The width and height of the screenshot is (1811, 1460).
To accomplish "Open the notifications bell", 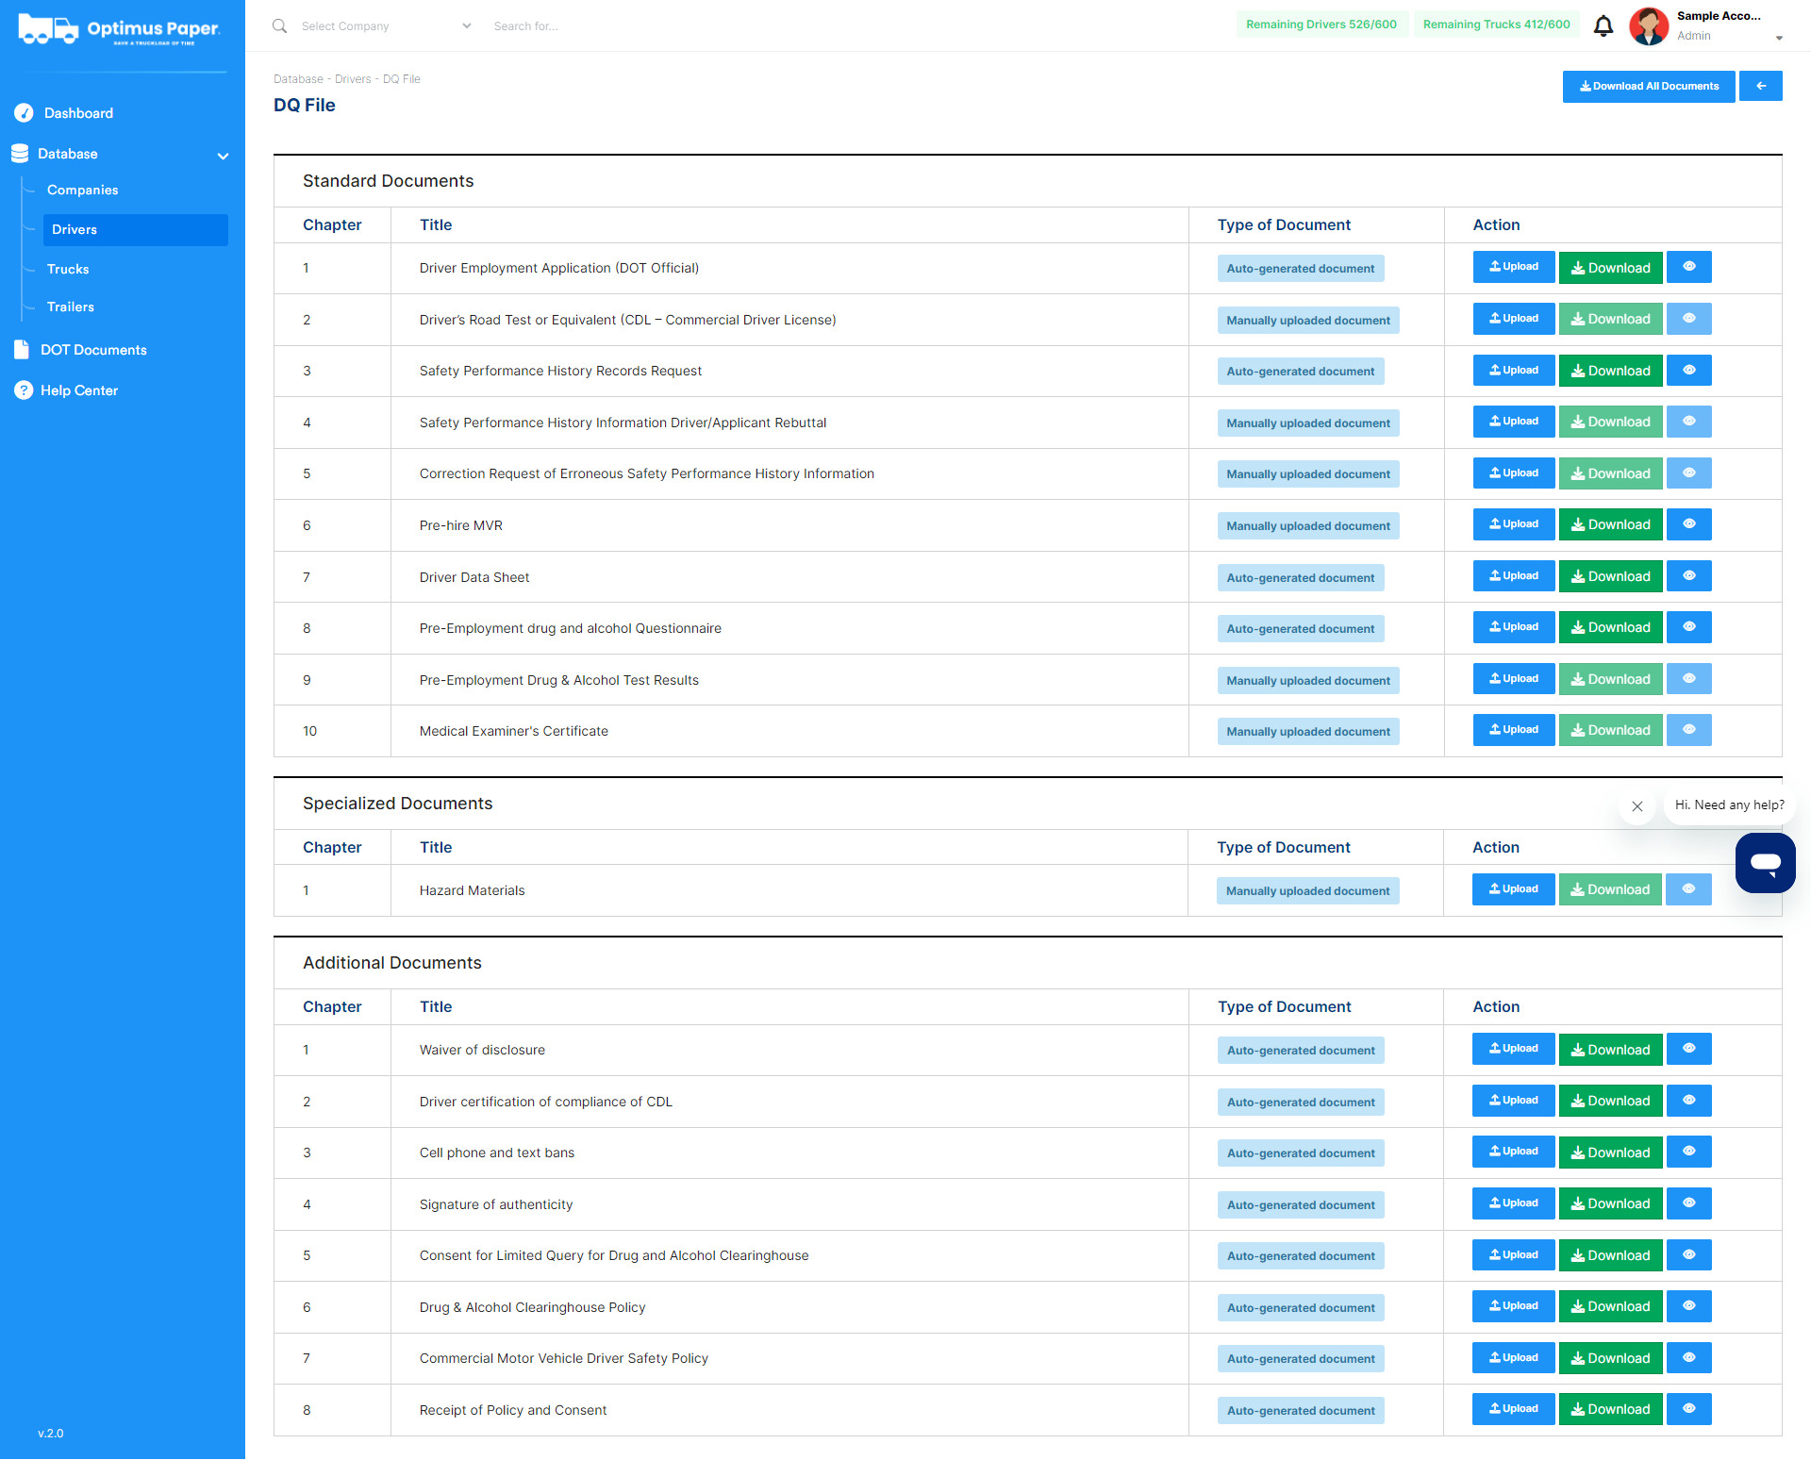I will 1603,25.
